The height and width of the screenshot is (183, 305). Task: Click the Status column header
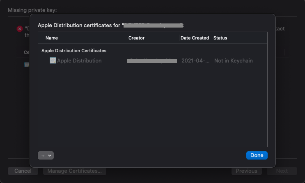(x=220, y=38)
